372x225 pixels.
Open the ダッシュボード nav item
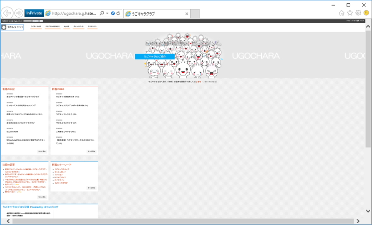point(78,26)
